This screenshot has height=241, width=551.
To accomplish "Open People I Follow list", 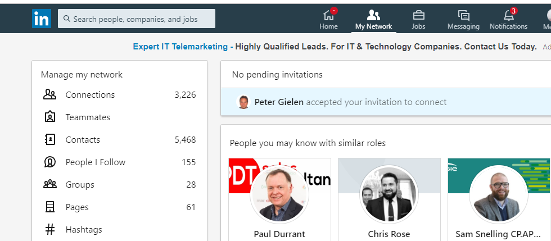I will tap(95, 162).
